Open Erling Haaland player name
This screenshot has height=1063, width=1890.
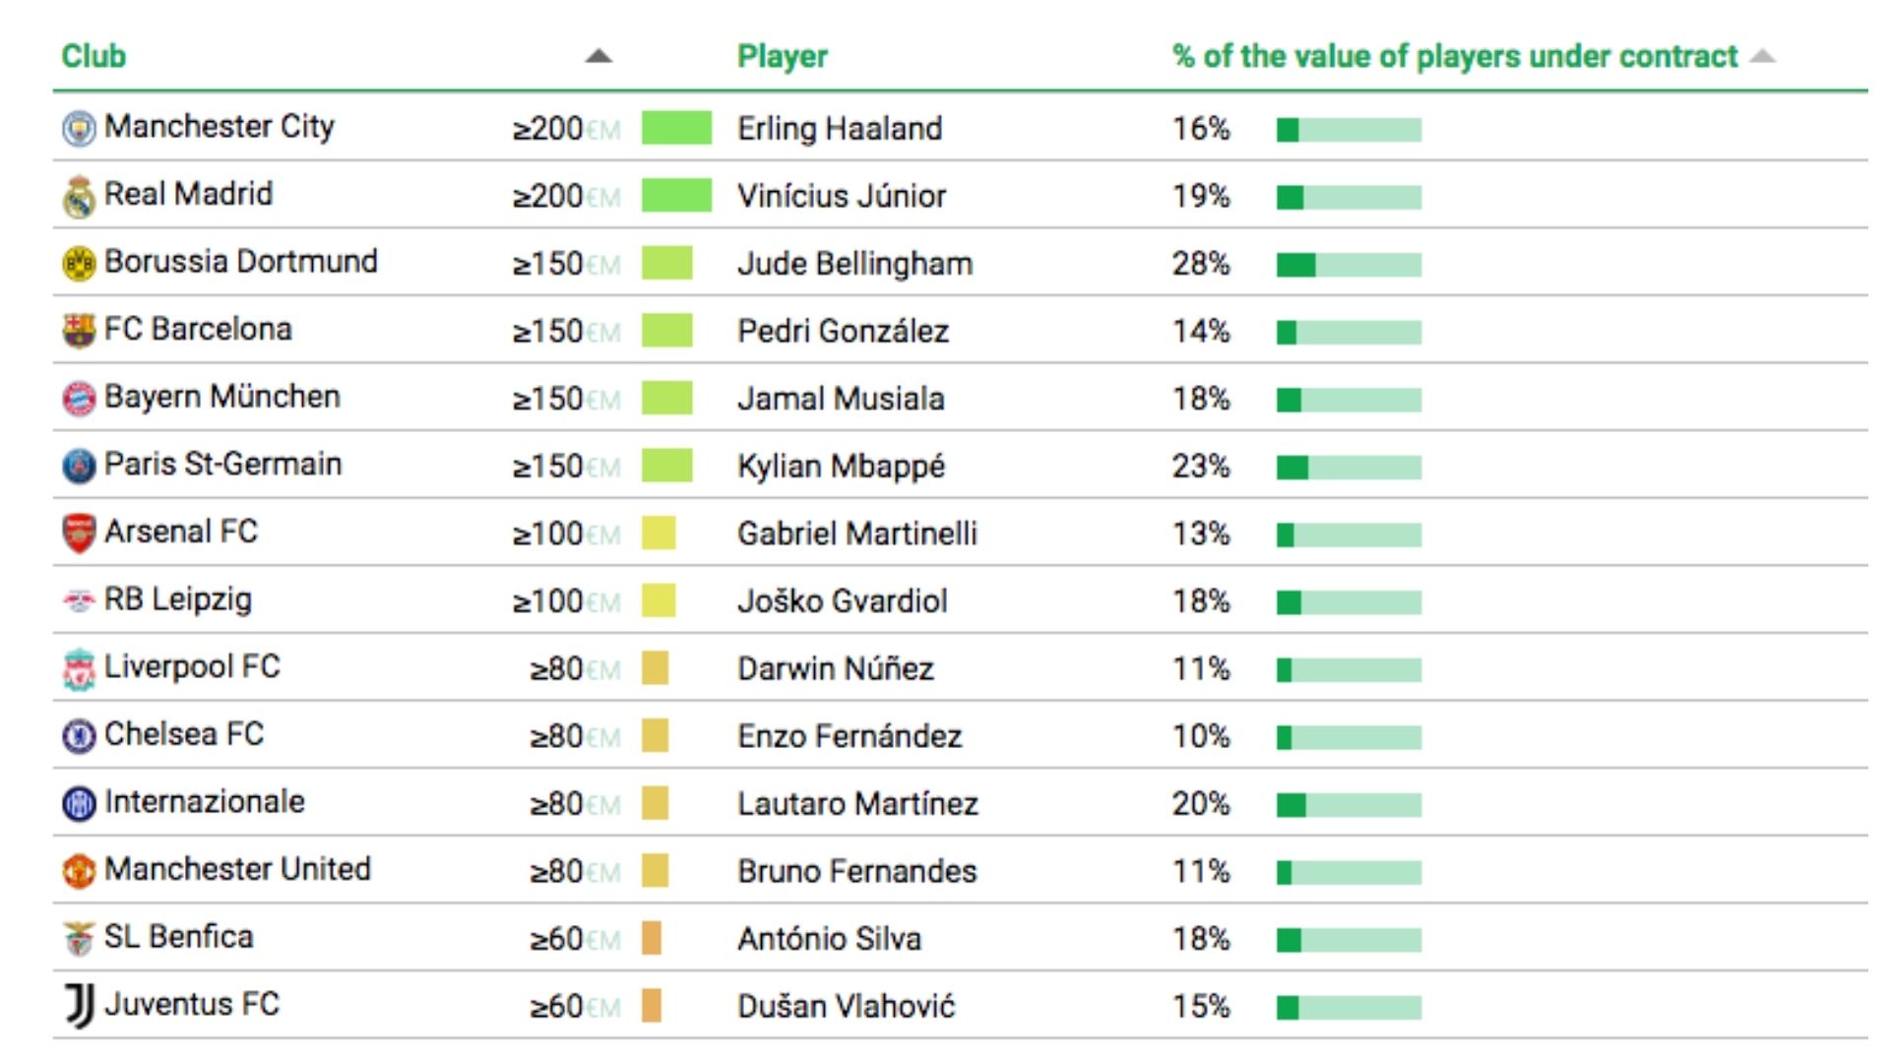[x=840, y=129]
